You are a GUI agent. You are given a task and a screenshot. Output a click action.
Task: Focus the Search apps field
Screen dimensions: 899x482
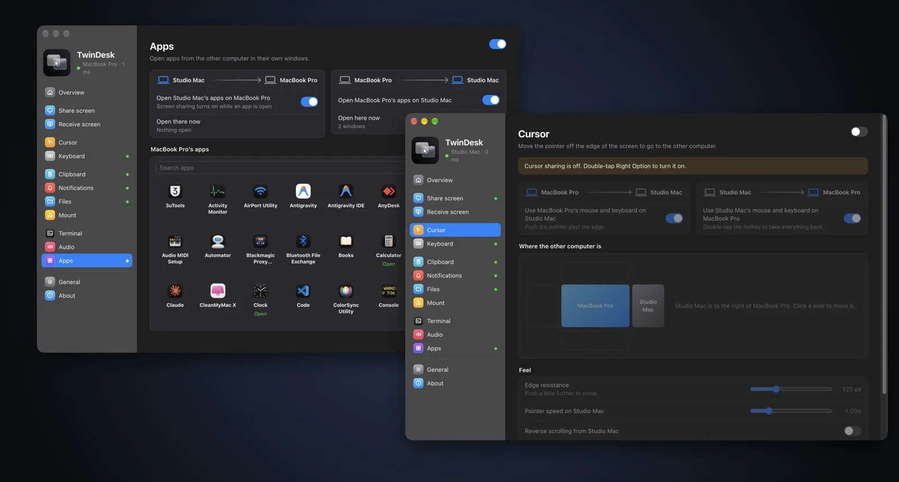point(280,168)
